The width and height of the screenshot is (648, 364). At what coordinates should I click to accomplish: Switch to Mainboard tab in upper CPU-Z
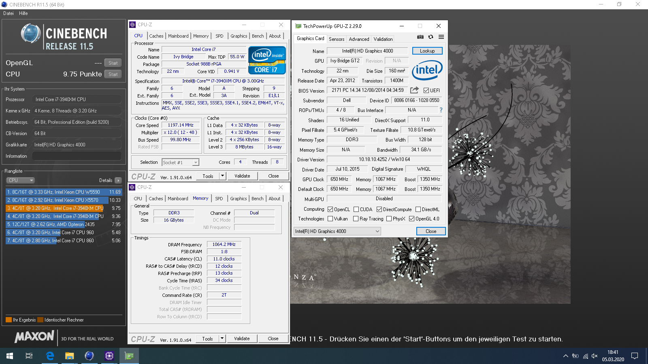[x=178, y=36]
